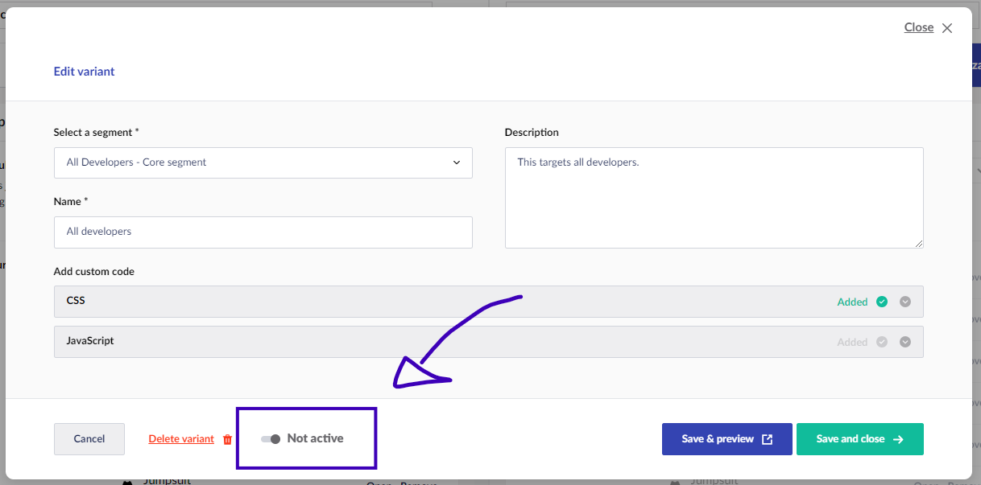Click the Delete variant link

(x=181, y=439)
